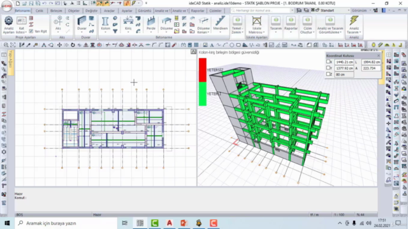The height and width of the screenshot is (229, 408).
Task: Click the New file icon
Action: (x=18, y=3)
